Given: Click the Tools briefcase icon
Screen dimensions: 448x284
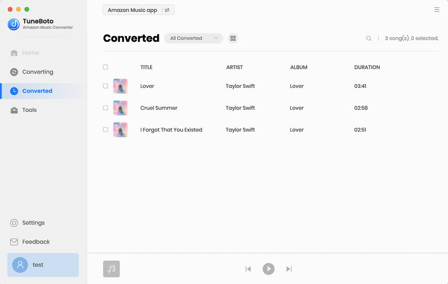Looking at the screenshot, I should pos(14,110).
